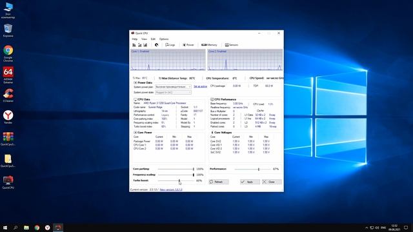Open the New version link
Viewport: 413px width, 232px height.
[x=171, y=189]
